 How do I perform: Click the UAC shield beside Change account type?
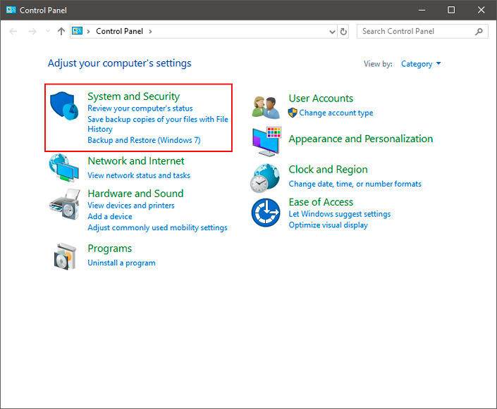pos(293,113)
